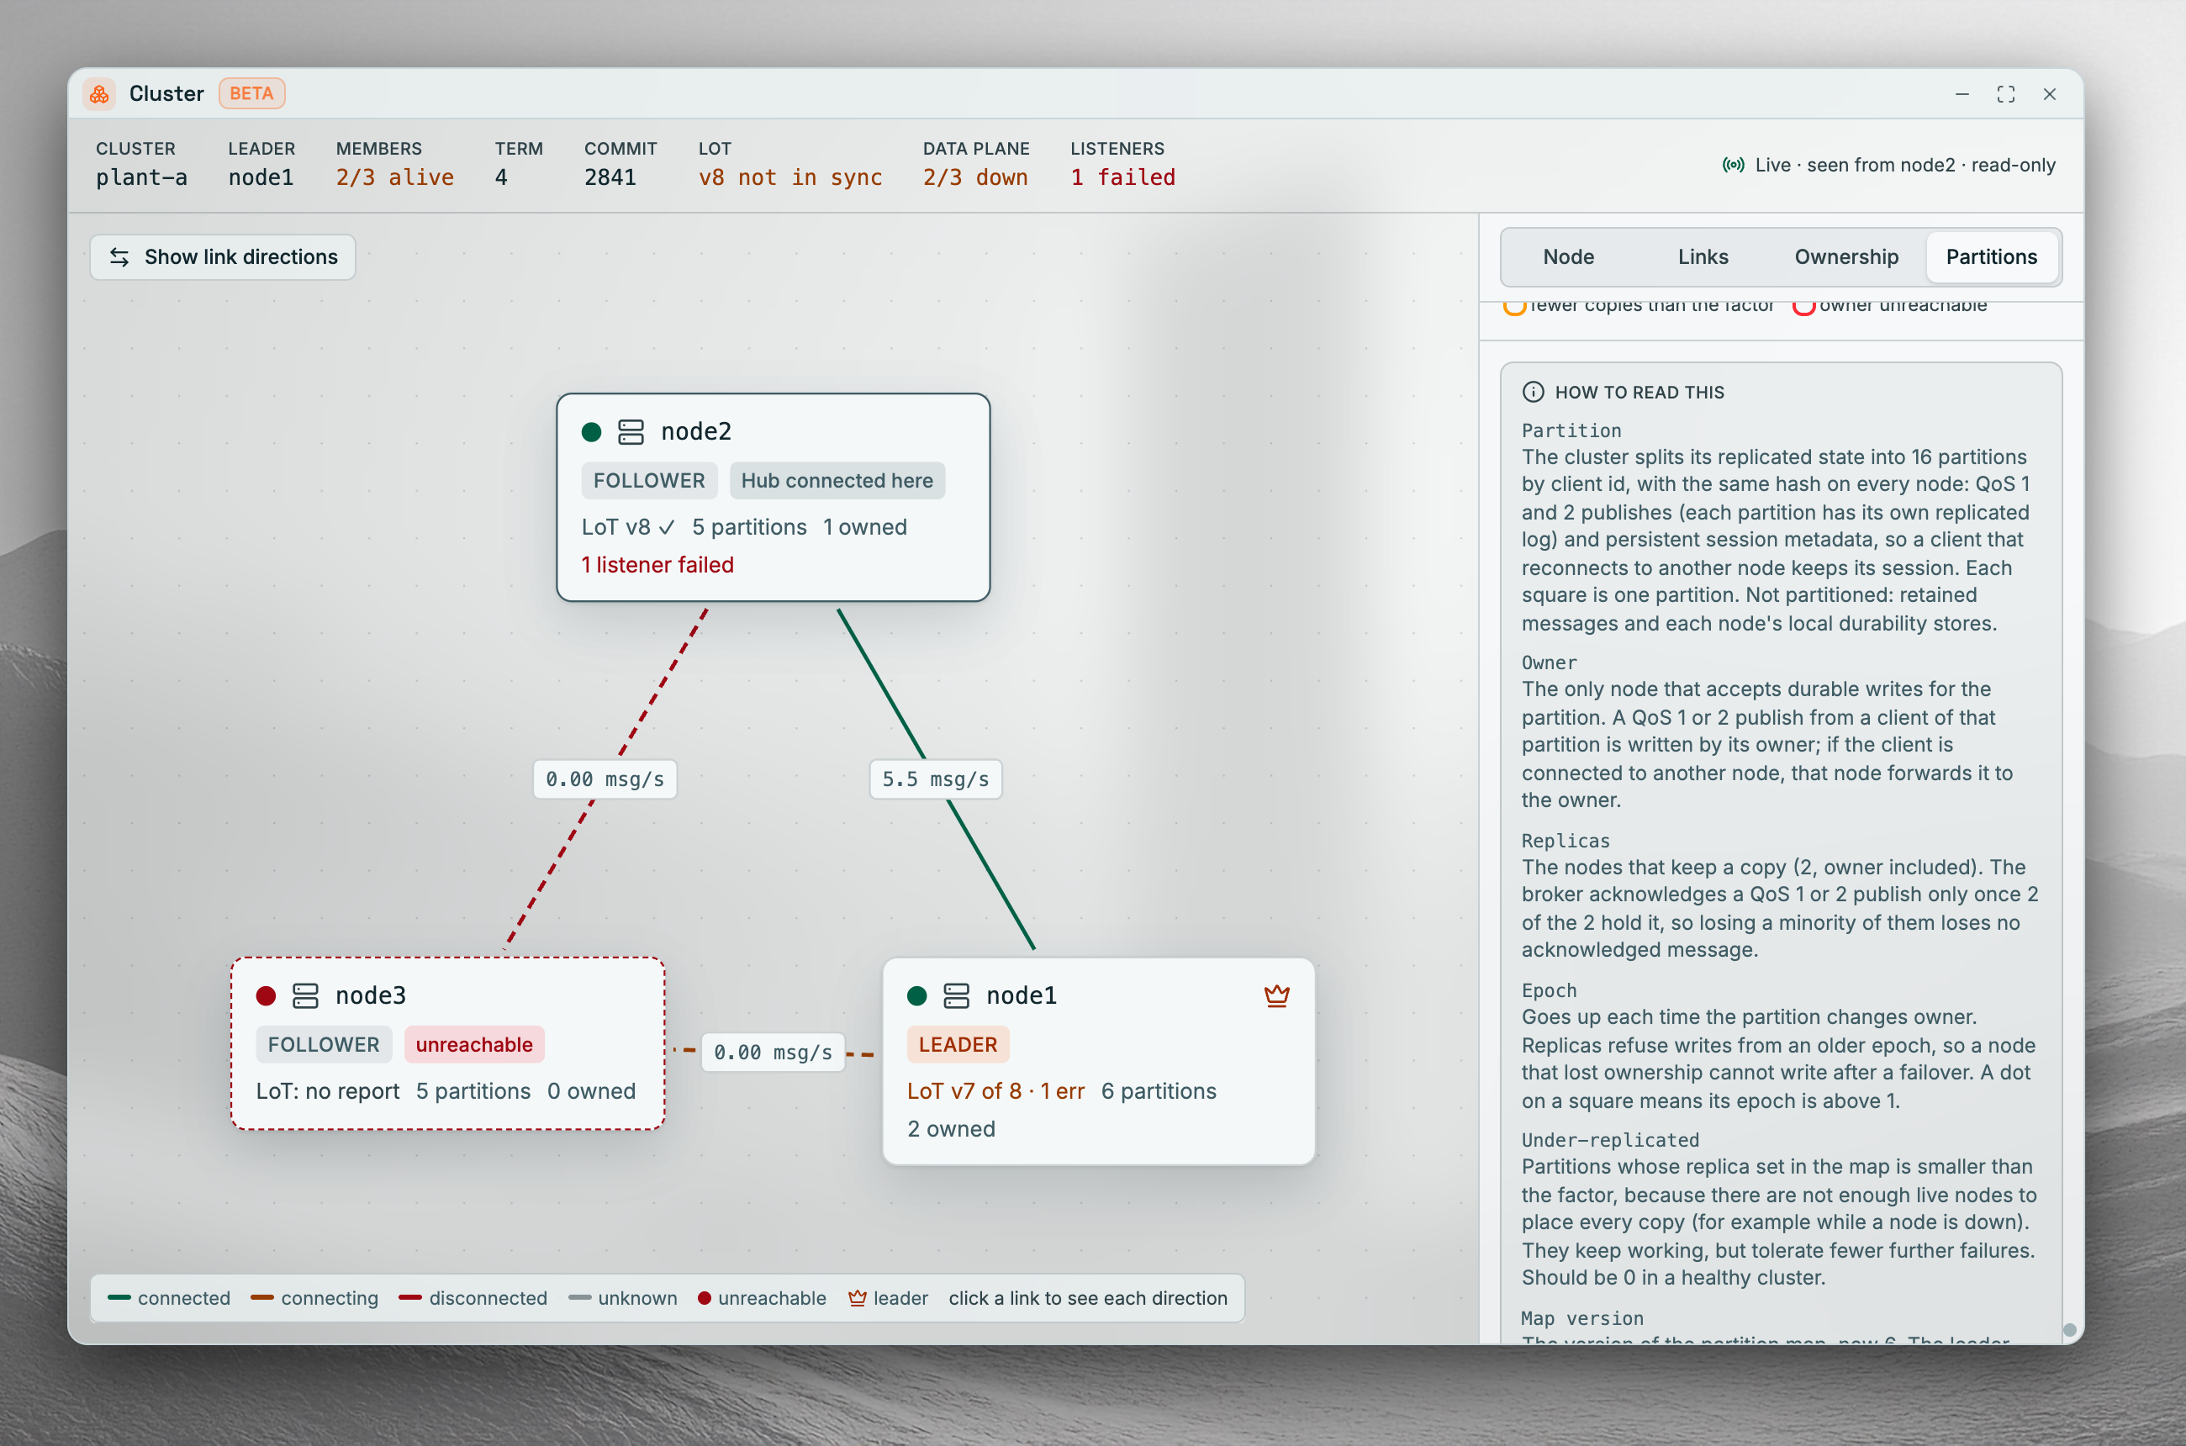Click the FOLLOWER badge on node3
Image resolution: width=2186 pixels, height=1446 pixels.
click(324, 1044)
